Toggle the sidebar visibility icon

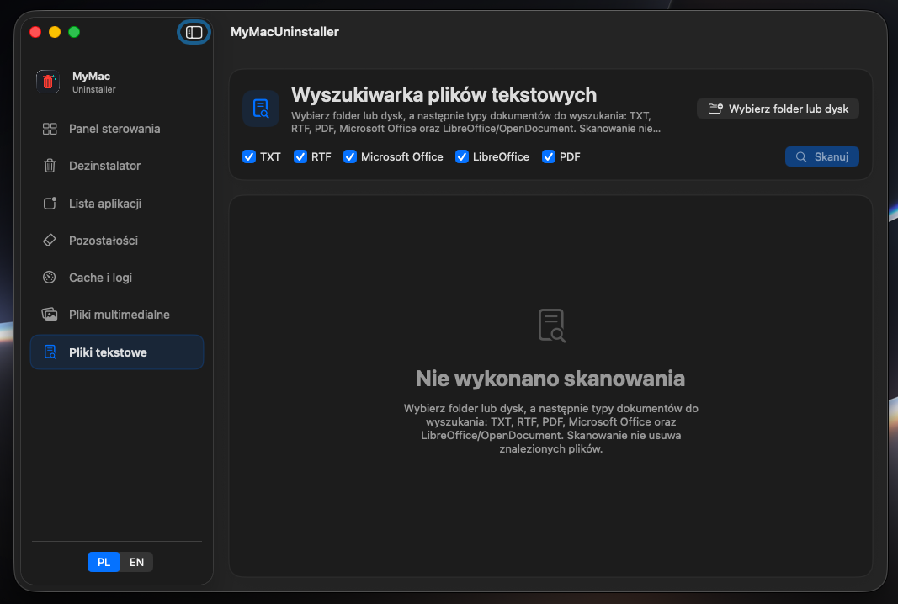coord(194,32)
